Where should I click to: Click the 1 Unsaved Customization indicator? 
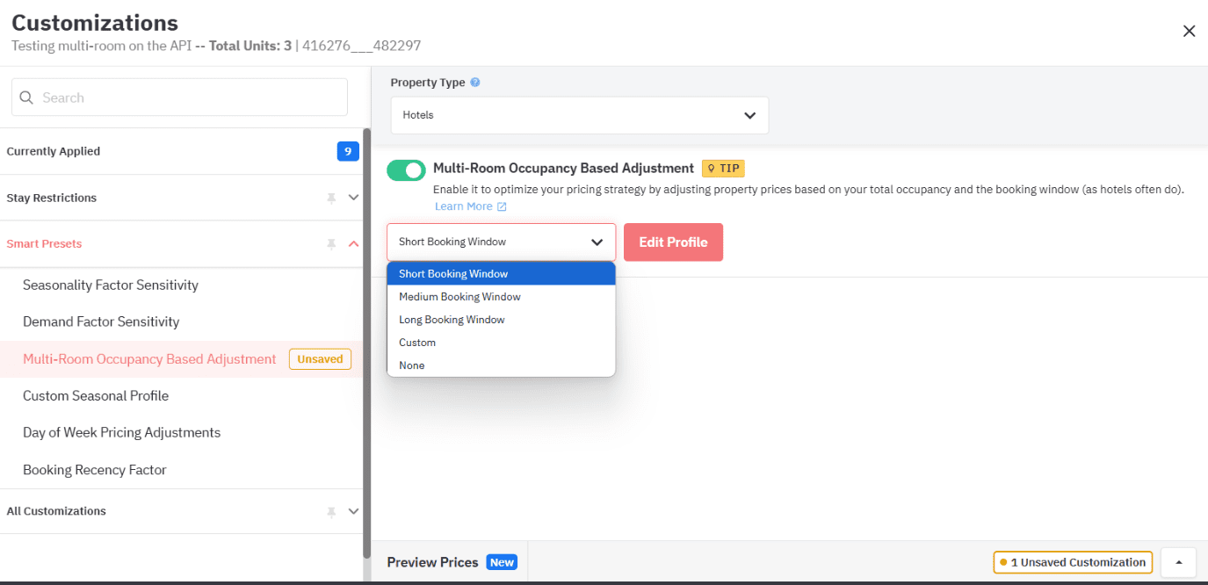[1072, 561]
